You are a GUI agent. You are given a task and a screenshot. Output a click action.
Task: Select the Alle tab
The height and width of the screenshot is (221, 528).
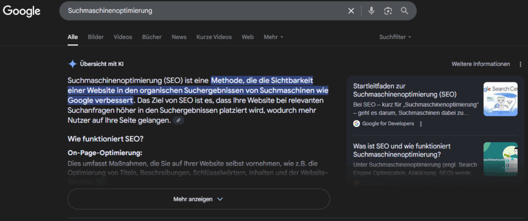(73, 37)
